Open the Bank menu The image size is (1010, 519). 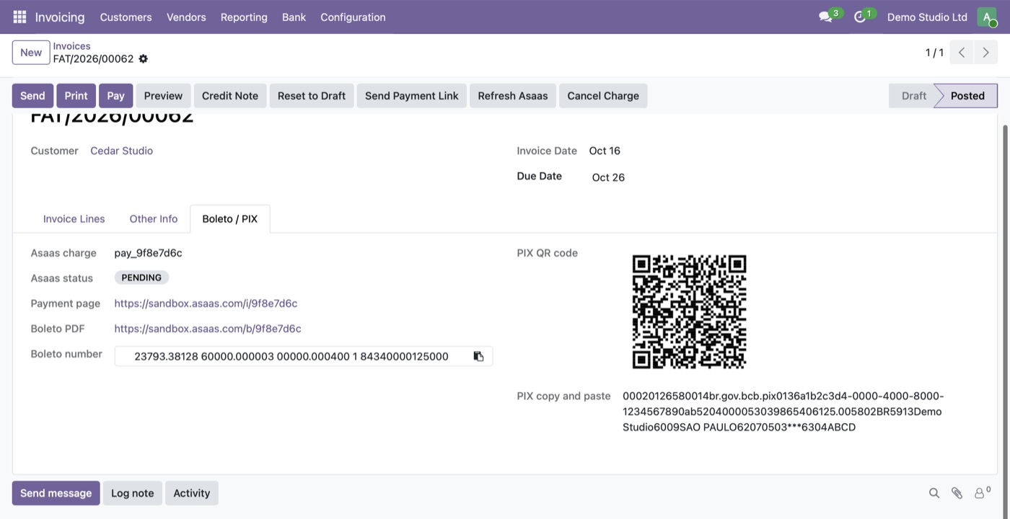(x=294, y=17)
